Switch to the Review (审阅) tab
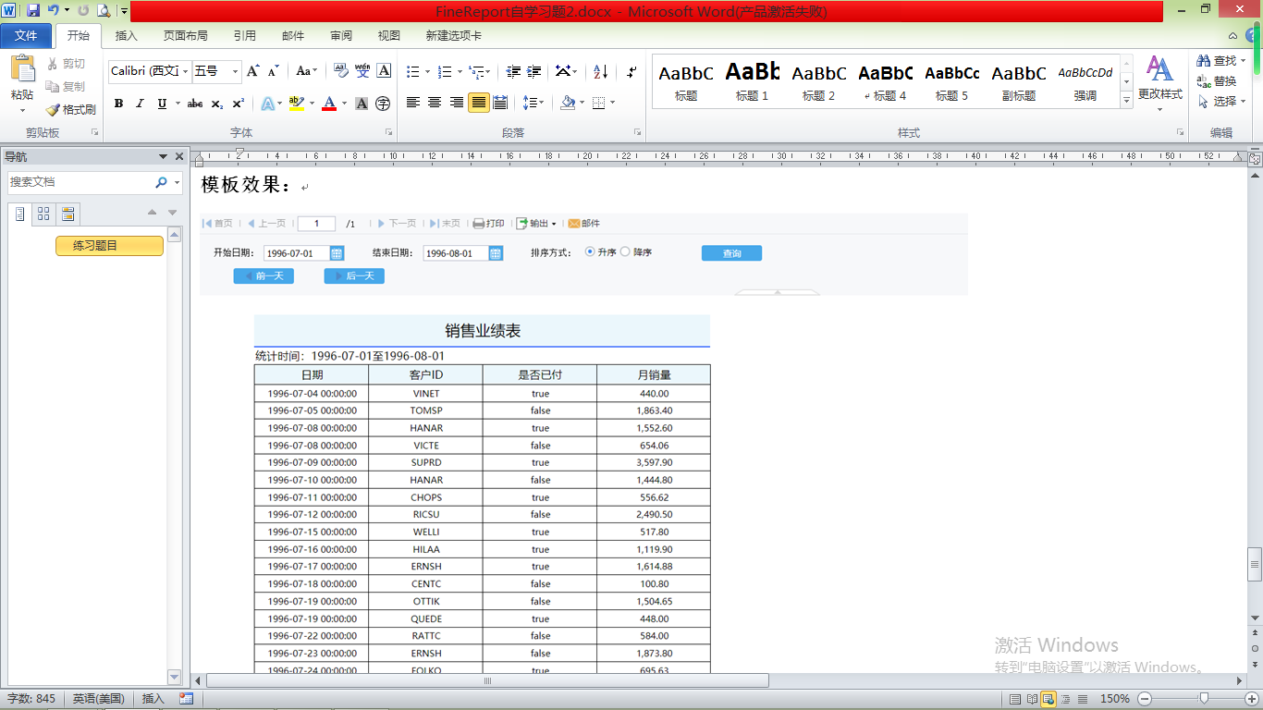Viewport: 1263px width, 710px height. pos(340,36)
